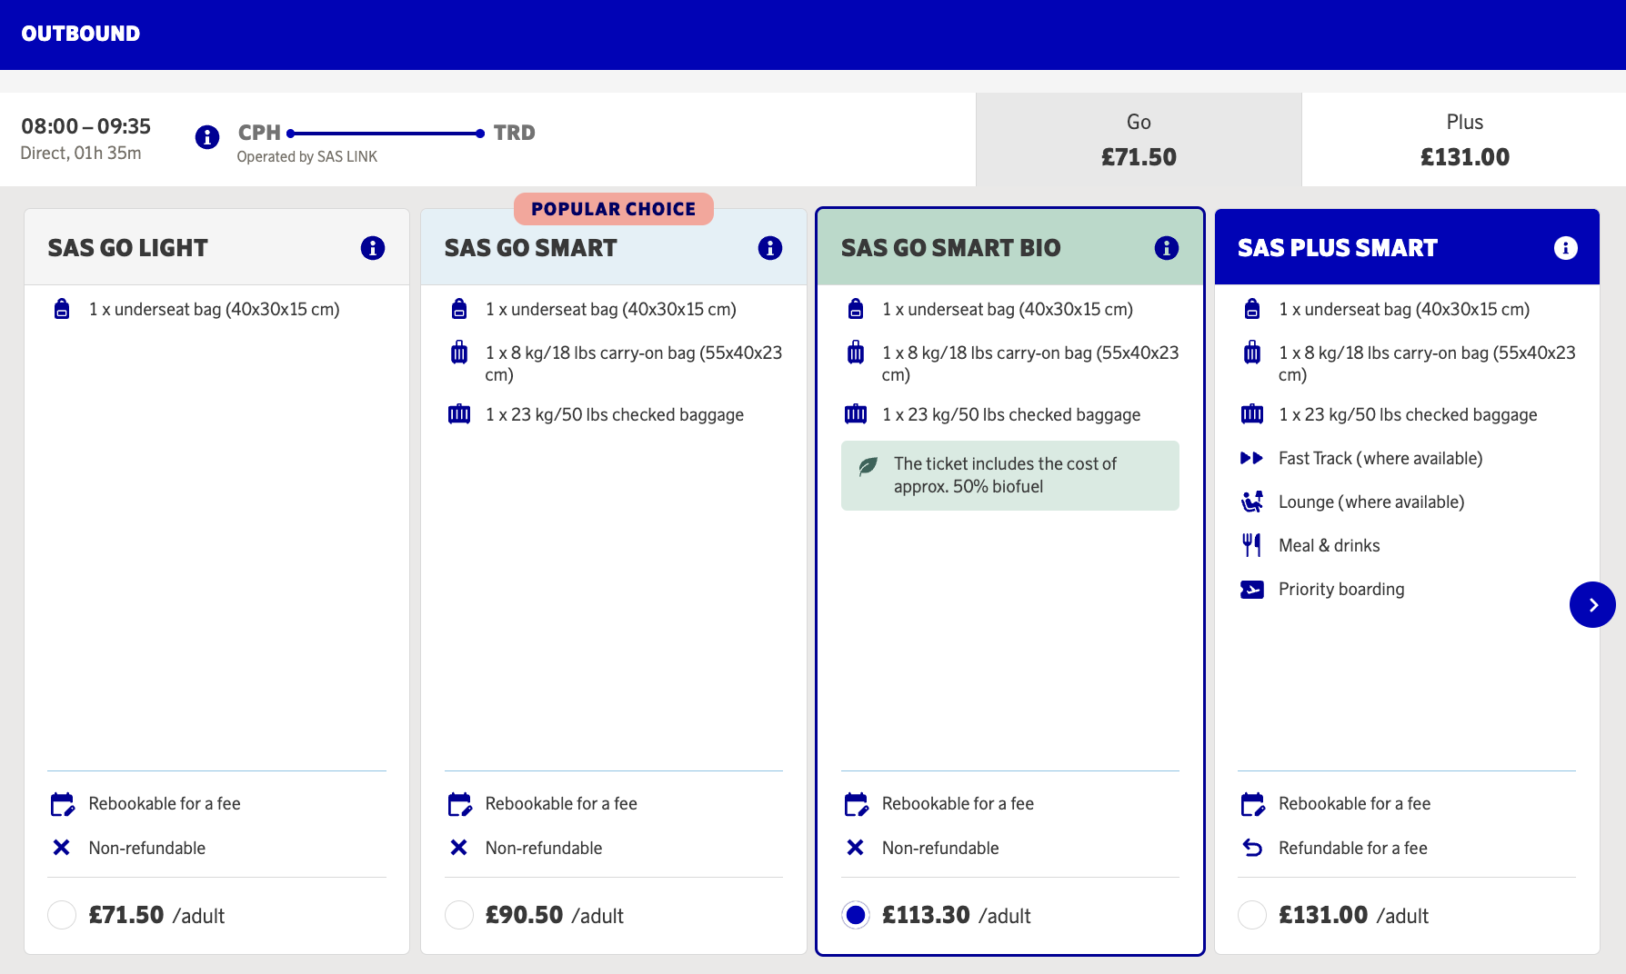This screenshot has width=1626, height=974.
Task: Click the underseat bag icon in SAS Go Smart
Action: click(459, 309)
